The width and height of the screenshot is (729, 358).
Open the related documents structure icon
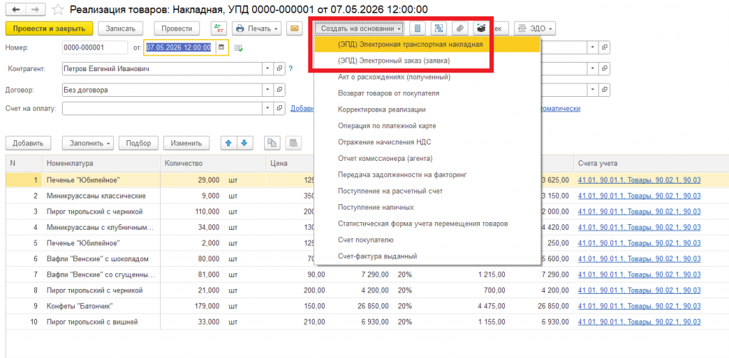[x=439, y=28]
